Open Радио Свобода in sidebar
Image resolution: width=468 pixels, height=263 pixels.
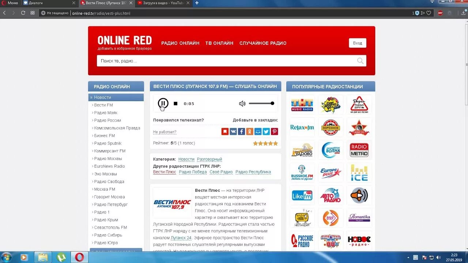point(109,182)
